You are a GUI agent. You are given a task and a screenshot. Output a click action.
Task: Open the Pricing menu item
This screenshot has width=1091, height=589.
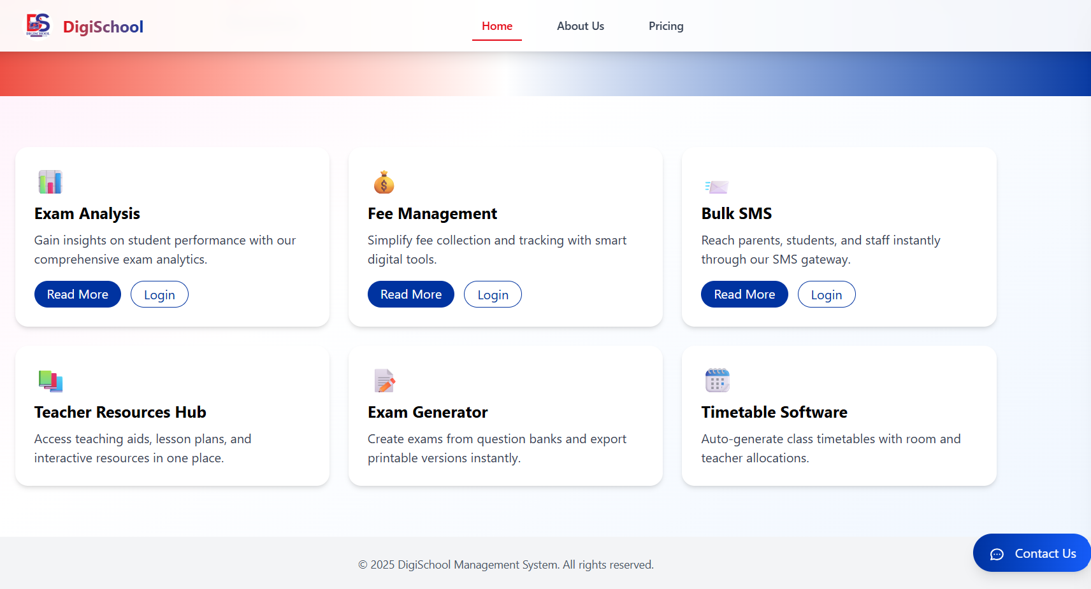(x=665, y=26)
